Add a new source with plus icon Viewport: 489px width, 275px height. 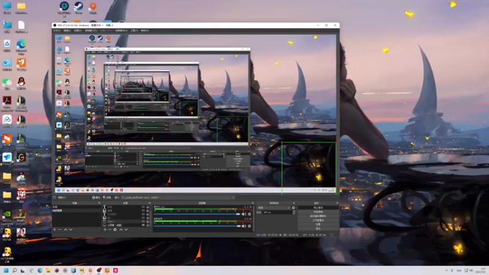tap(105, 230)
